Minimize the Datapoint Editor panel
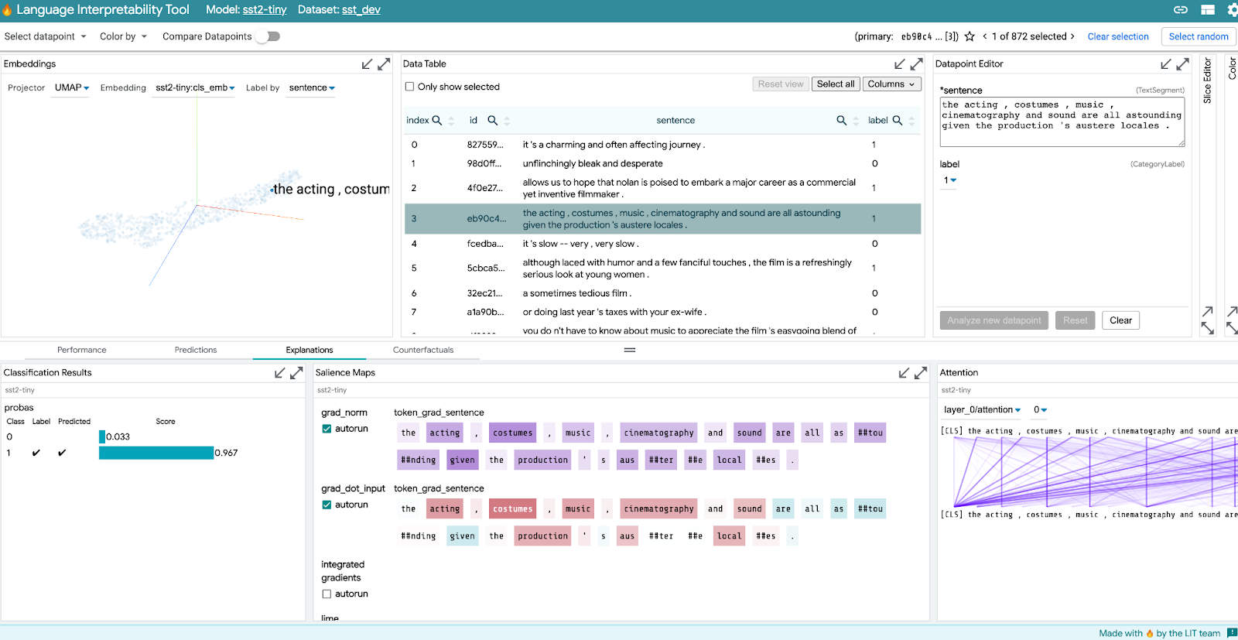This screenshot has height=640, width=1238. coord(1166,64)
